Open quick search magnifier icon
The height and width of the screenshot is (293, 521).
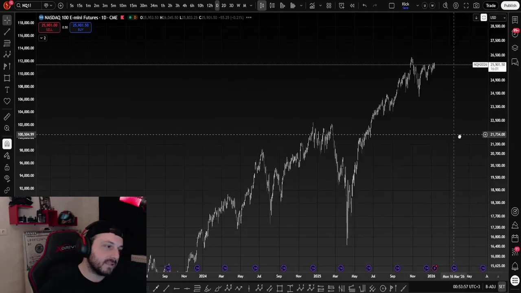coord(445,6)
